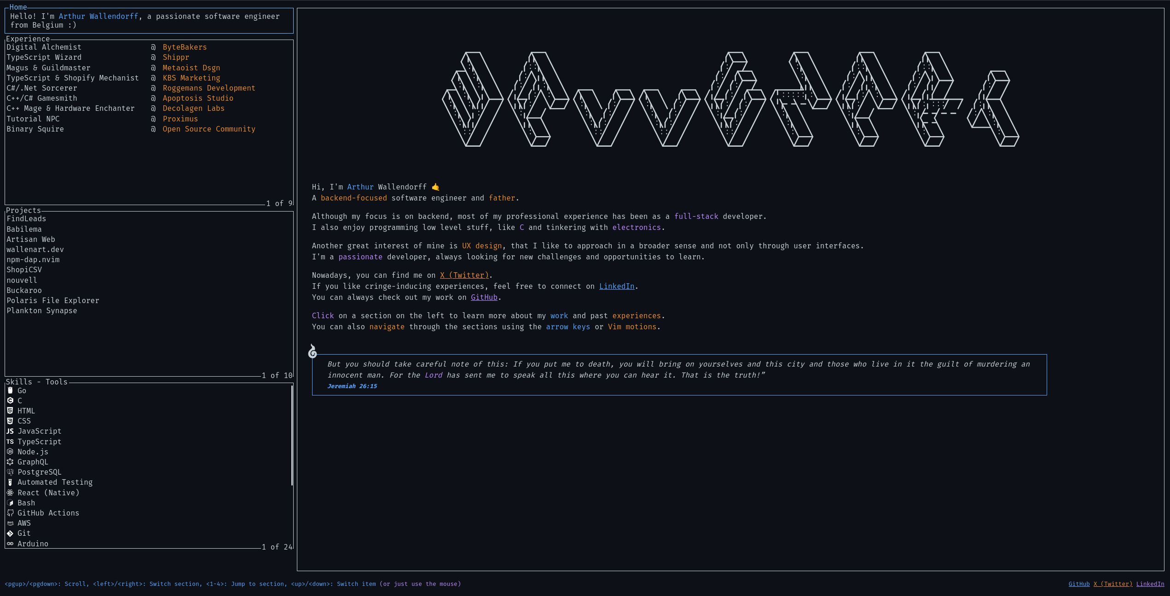This screenshot has width=1170, height=596.
Task: Switch to the Home section
Action: pos(18,7)
